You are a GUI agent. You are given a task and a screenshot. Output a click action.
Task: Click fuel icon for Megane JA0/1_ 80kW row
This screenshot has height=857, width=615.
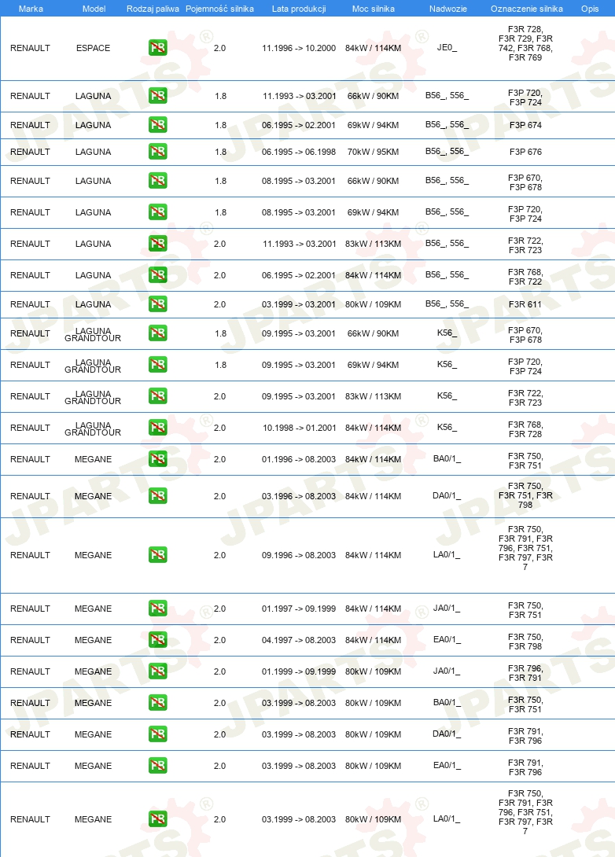coord(157,671)
